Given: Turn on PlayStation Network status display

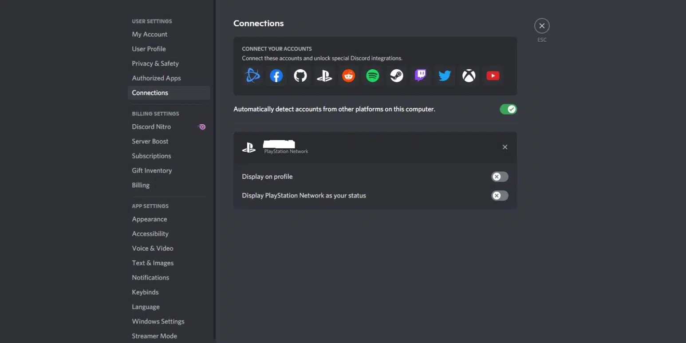Looking at the screenshot, I should [500, 196].
